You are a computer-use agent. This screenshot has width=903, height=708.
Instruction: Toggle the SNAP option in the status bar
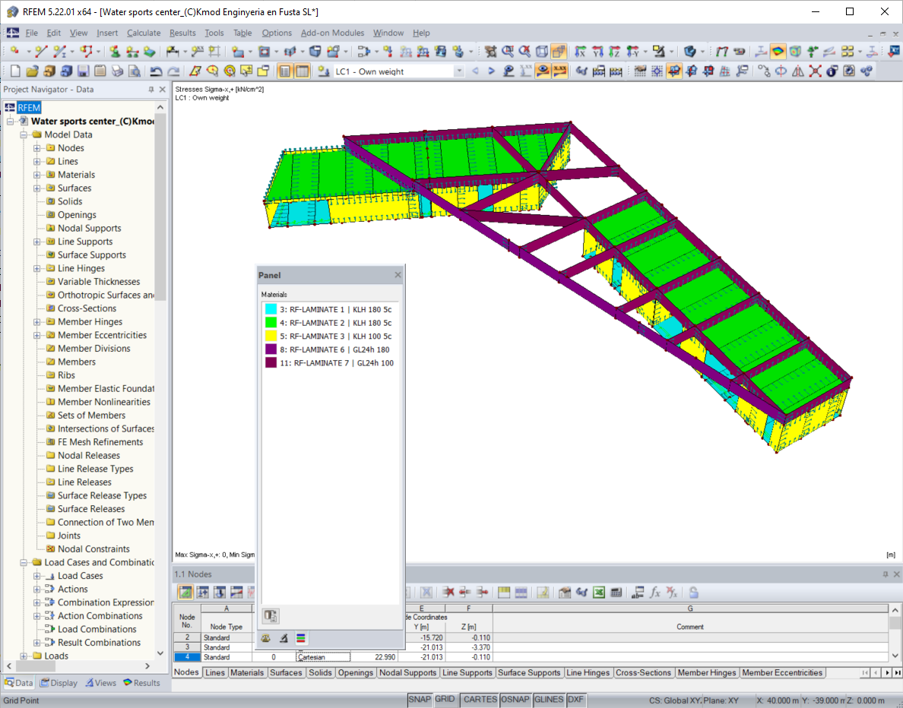(x=420, y=700)
